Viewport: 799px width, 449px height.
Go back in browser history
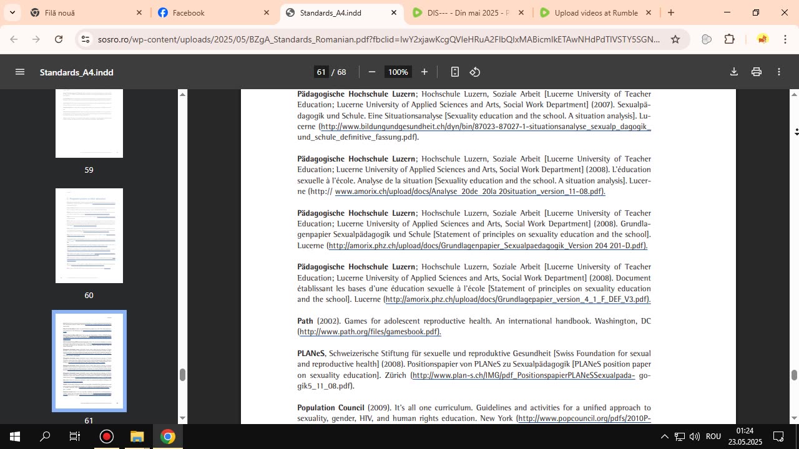point(14,39)
